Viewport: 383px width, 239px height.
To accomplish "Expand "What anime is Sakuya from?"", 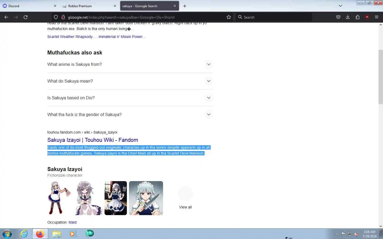I will click(130, 64).
